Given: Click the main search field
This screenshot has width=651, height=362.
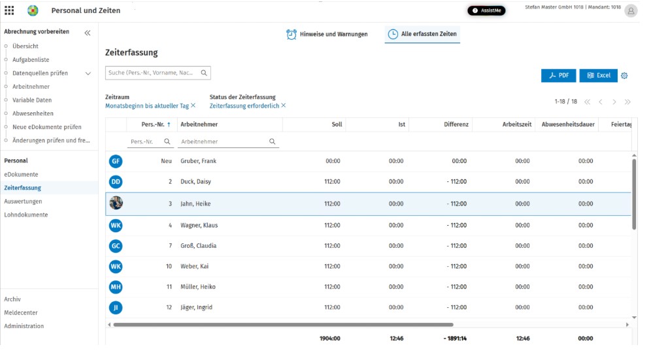Looking at the screenshot, I should (158, 73).
